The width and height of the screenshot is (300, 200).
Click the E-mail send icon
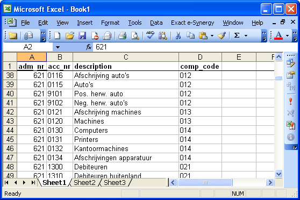pos(107,35)
